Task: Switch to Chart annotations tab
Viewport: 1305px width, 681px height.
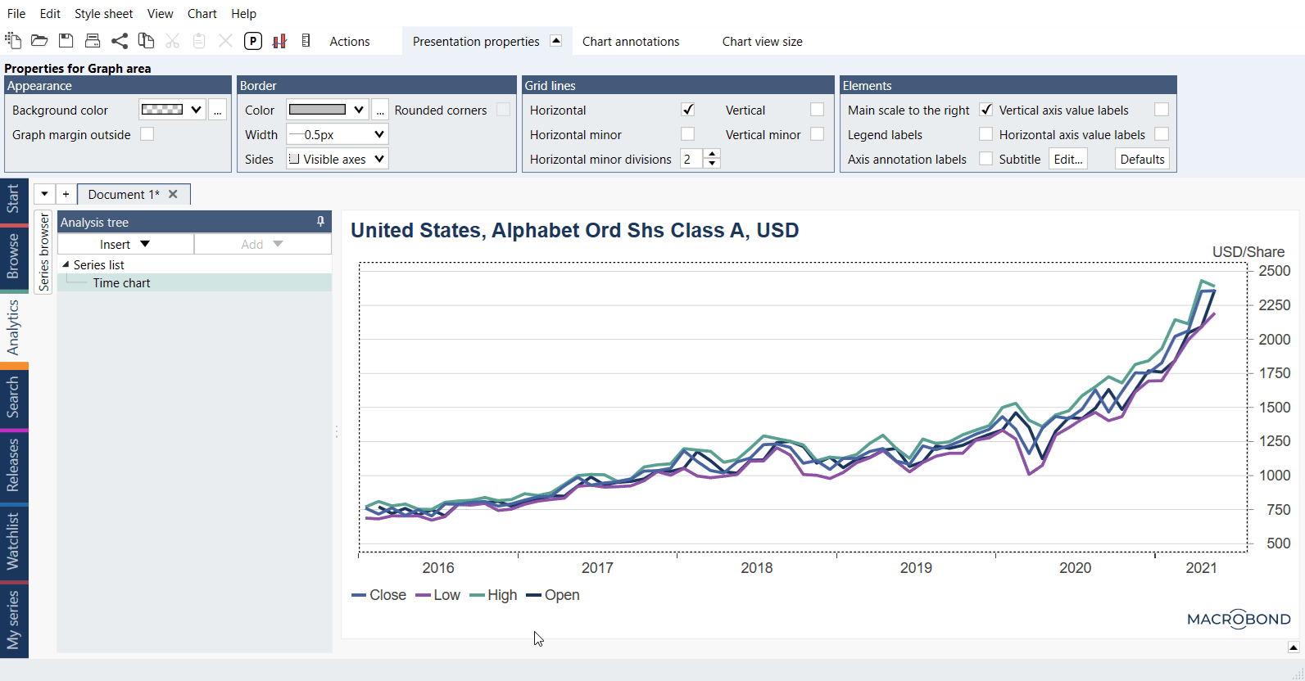Action: (x=631, y=41)
